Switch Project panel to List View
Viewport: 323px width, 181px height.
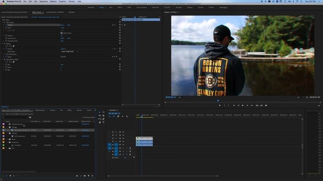click(x=7, y=176)
